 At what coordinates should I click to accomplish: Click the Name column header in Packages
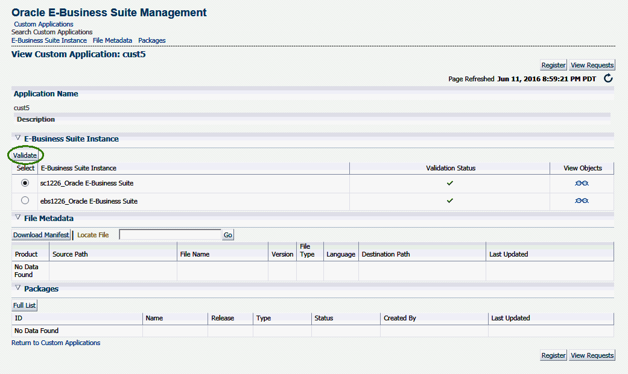154,318
